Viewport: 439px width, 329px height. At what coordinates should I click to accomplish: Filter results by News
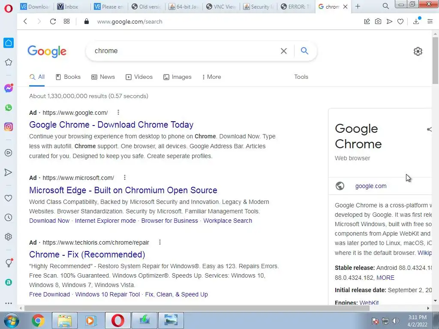(x=103, y=77)
